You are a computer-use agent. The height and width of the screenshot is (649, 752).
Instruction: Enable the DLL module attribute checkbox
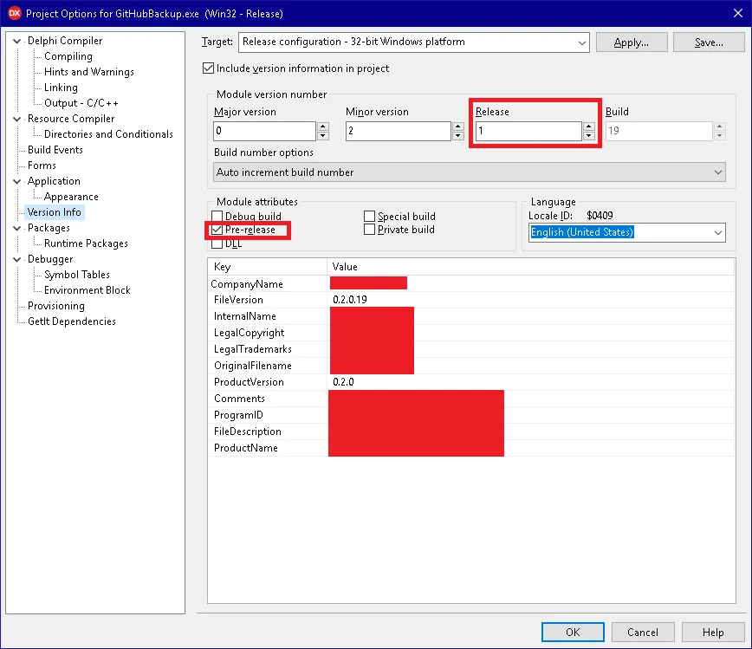pyautogui.click(x=217, y=243)
